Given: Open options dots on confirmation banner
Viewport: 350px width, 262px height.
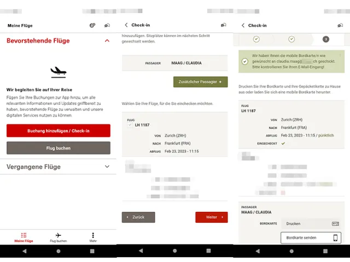Looking at the screenshot, I should click(340, 55).
